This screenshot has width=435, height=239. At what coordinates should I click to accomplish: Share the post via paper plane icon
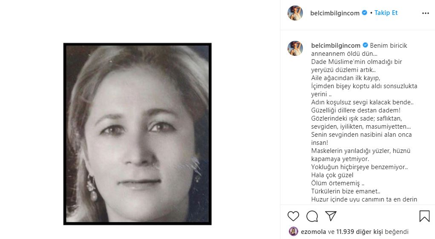pos(331,216)
